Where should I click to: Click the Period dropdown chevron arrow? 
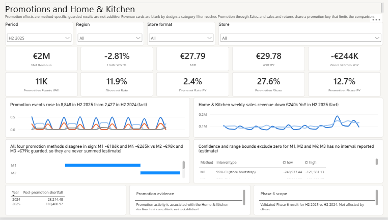point(67,38)
